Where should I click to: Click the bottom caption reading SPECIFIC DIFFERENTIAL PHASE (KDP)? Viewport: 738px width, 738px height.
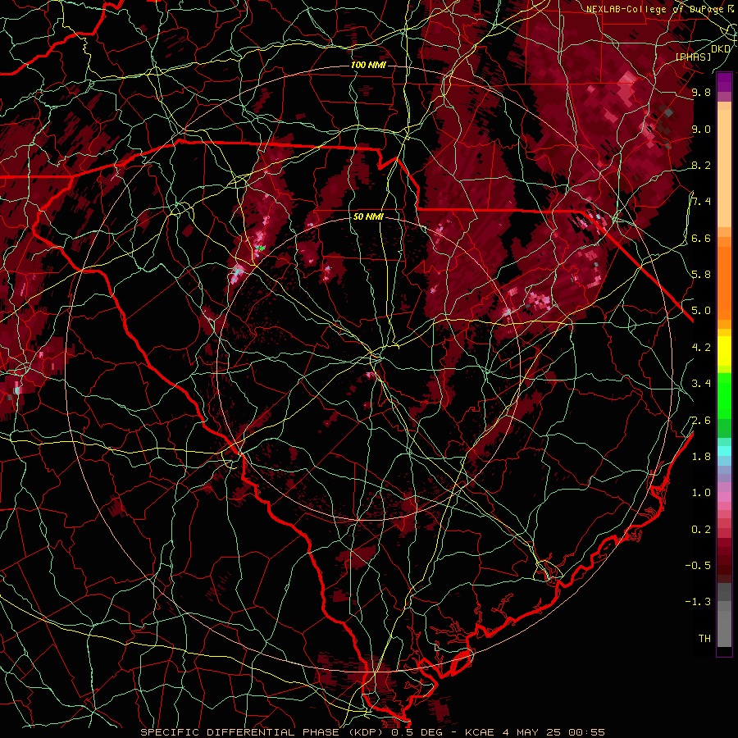pos(262,732)
